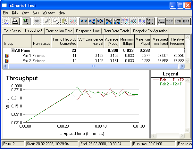Click the Save toolbar icon
The width and height of the screenshot is (193, 149).
pos(7,21)
